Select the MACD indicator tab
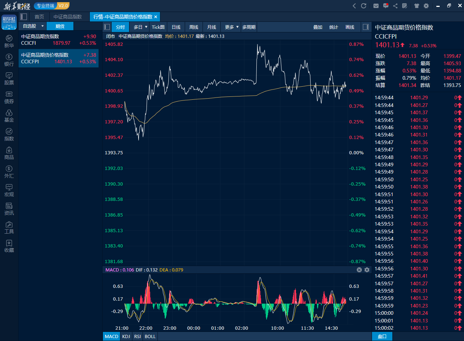The height and width of the screenshot is (341, 464). point(112,336)
